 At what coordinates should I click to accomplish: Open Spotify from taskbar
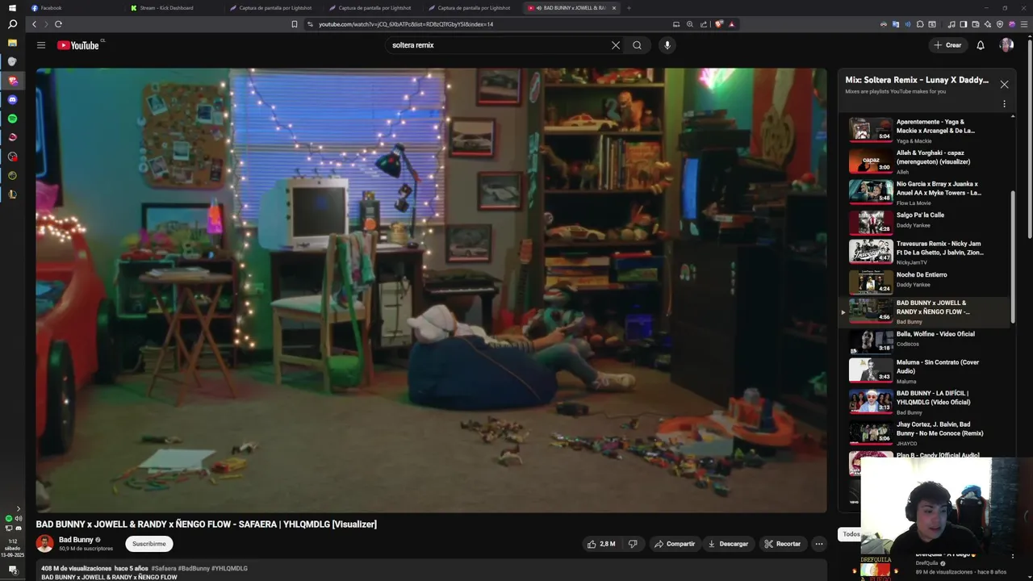click(12, 119)
